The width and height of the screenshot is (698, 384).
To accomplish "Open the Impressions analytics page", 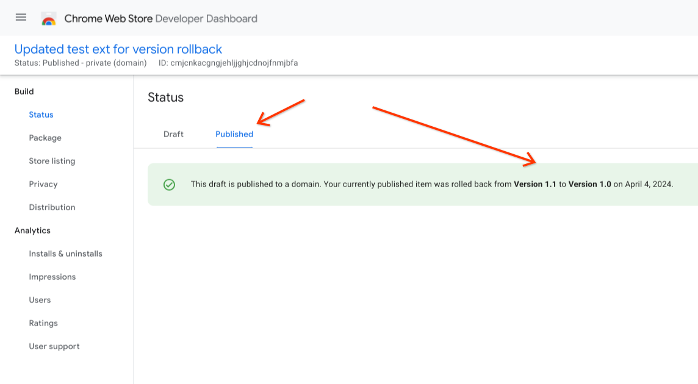I will point(52,277).
